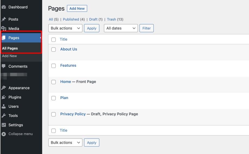Click the Plugins plug icon
The width and height of the screenshot is (249, 154).
tap(4, 97)
